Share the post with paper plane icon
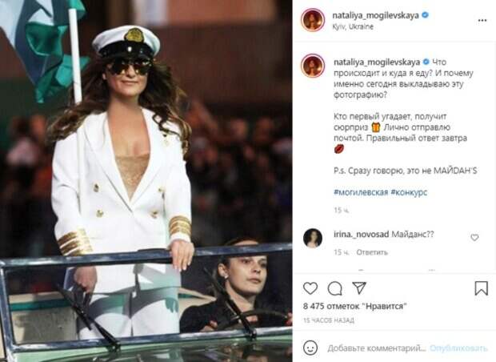 (359, 288)
